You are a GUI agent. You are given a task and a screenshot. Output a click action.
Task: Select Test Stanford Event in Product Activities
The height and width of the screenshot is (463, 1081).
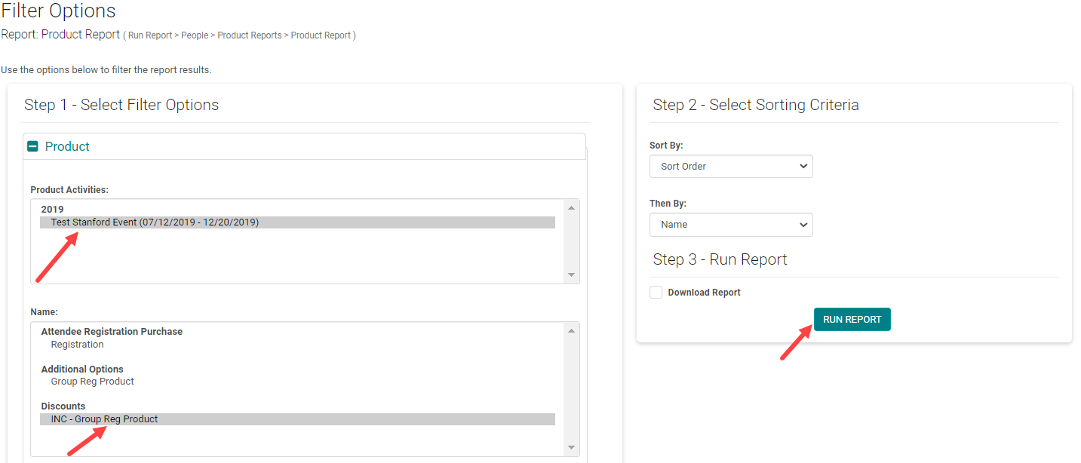(x=155, y=222)
